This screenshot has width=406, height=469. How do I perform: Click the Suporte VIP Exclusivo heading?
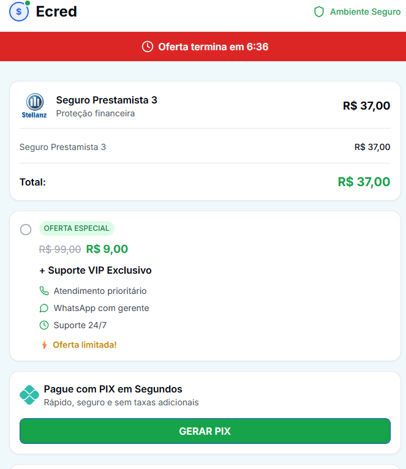96,270
